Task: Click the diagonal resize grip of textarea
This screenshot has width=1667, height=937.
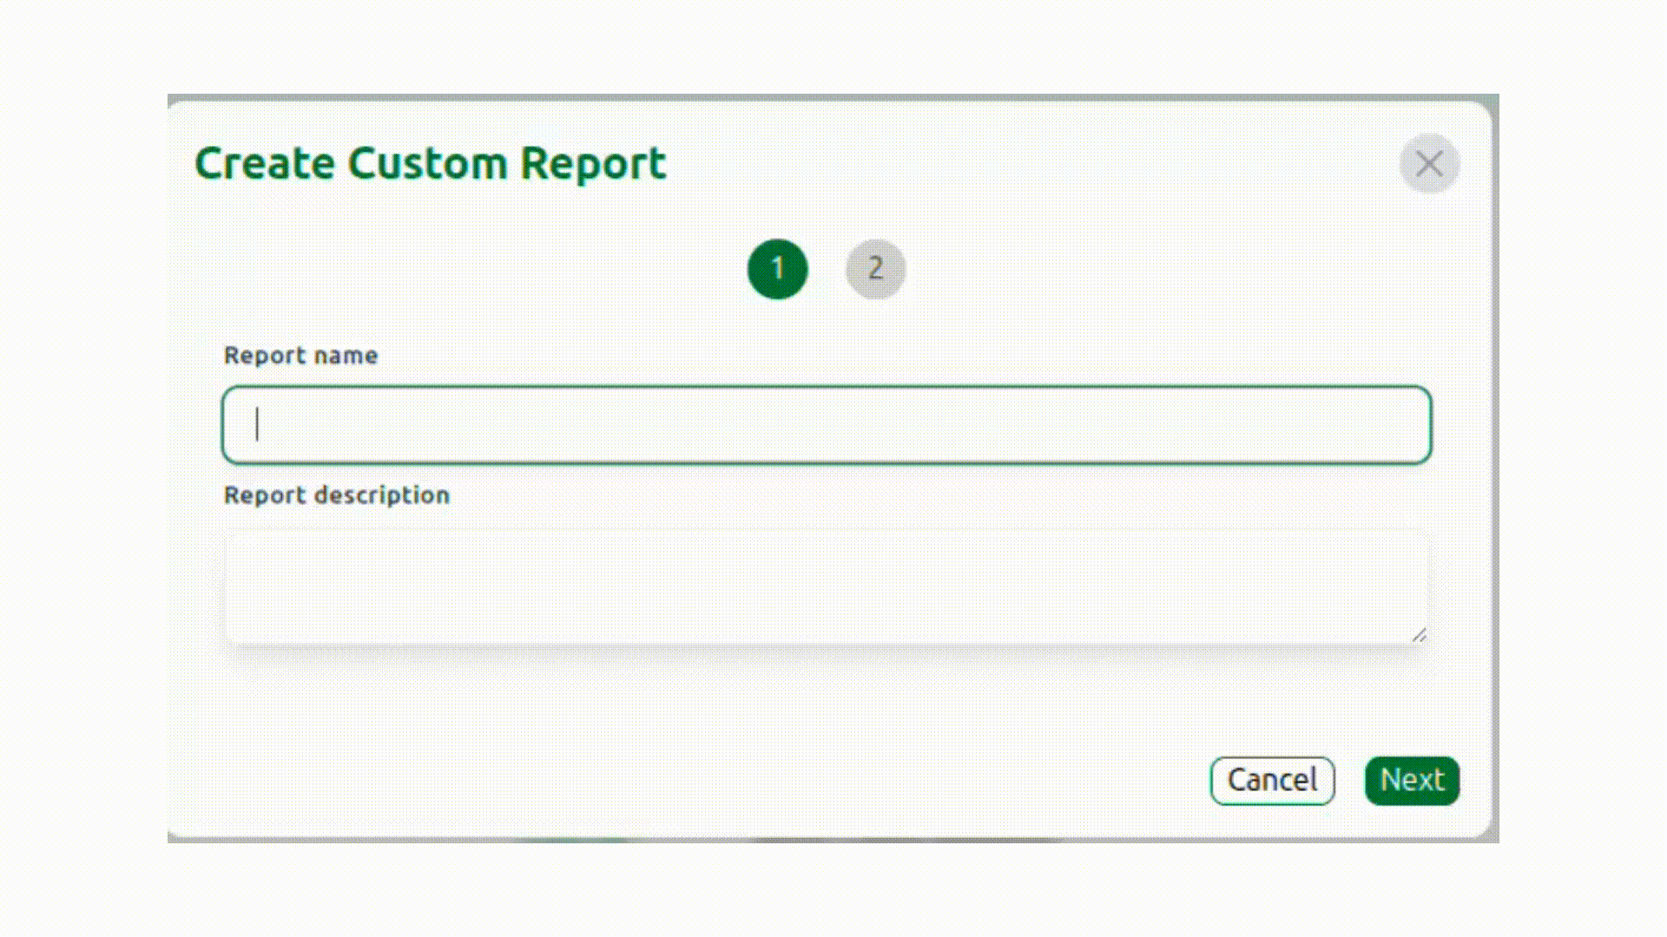Action: [x=1420, y=636]
